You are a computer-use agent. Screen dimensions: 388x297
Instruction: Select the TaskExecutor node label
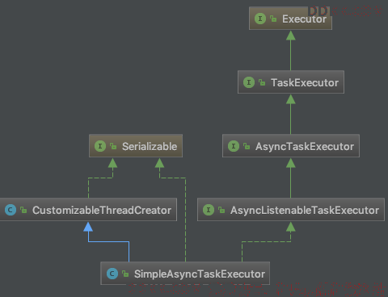[305, 82]
